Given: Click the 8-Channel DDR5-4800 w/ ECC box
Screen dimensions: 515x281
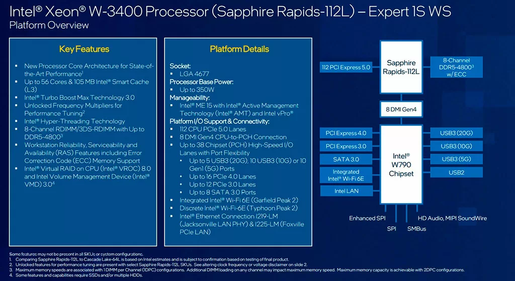Looking at the screenshot, I should (x=456, y=67).
